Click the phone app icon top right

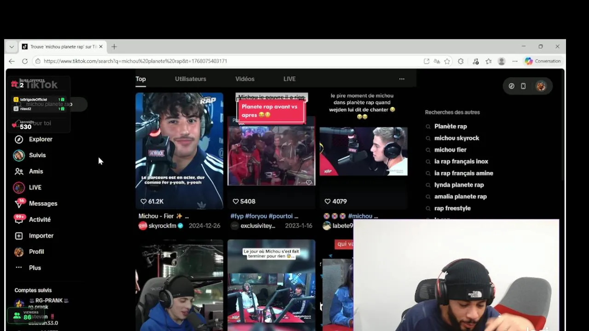(x=523, y=86)
